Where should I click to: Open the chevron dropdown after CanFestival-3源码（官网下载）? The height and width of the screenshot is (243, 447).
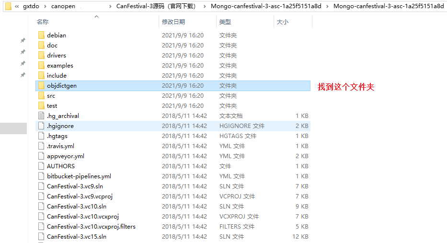[x=205, y=6]
